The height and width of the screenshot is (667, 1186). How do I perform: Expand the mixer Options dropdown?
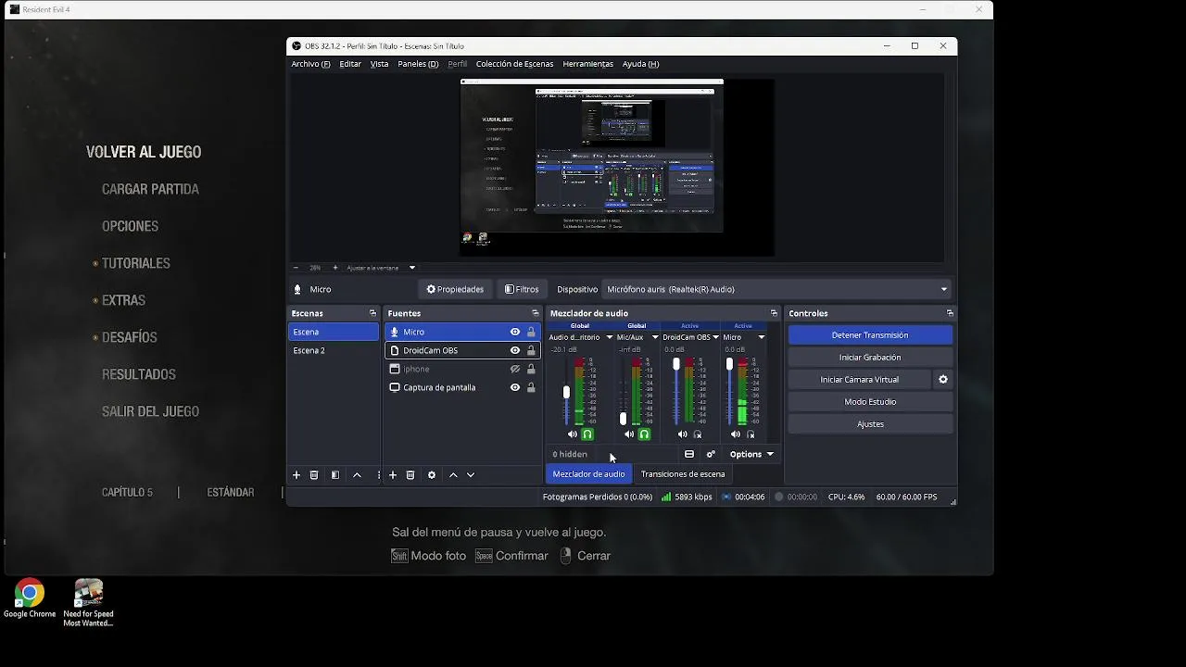pos(751,454)
